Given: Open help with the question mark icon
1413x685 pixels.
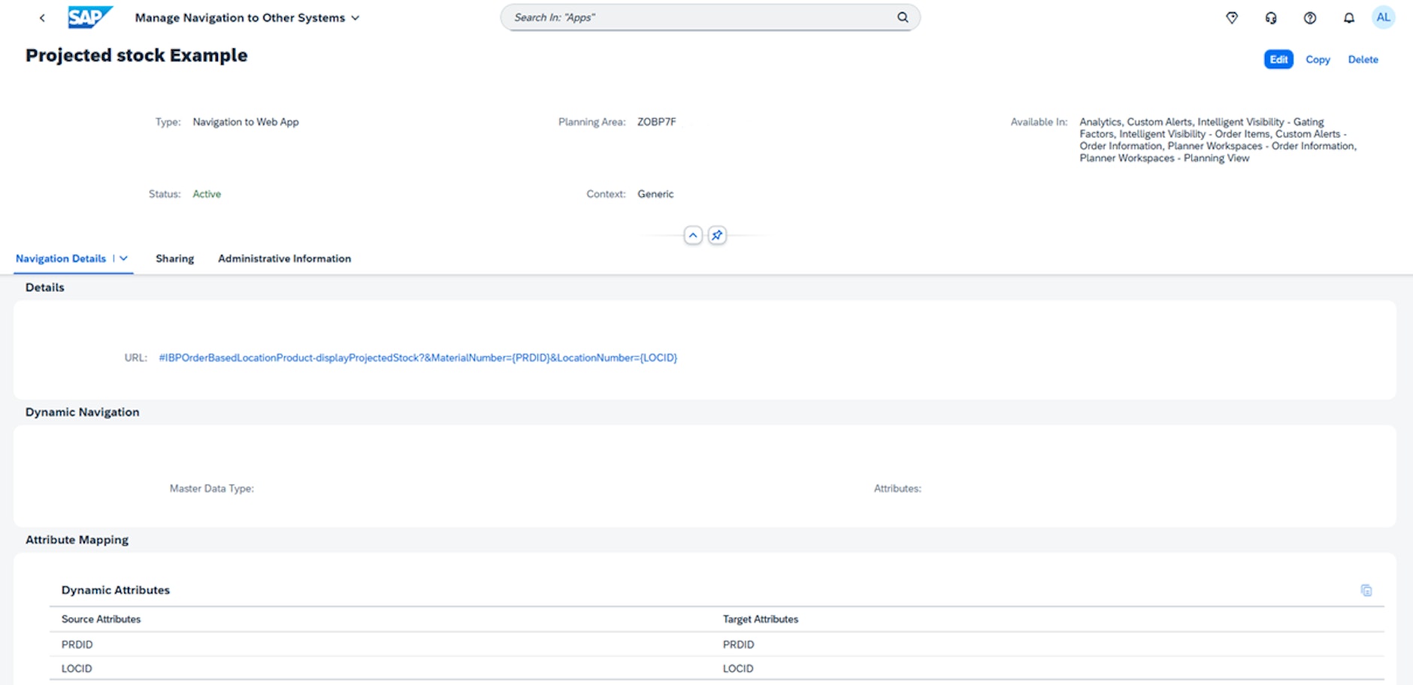Looking at the screenshot, I should coord(1309,17).
